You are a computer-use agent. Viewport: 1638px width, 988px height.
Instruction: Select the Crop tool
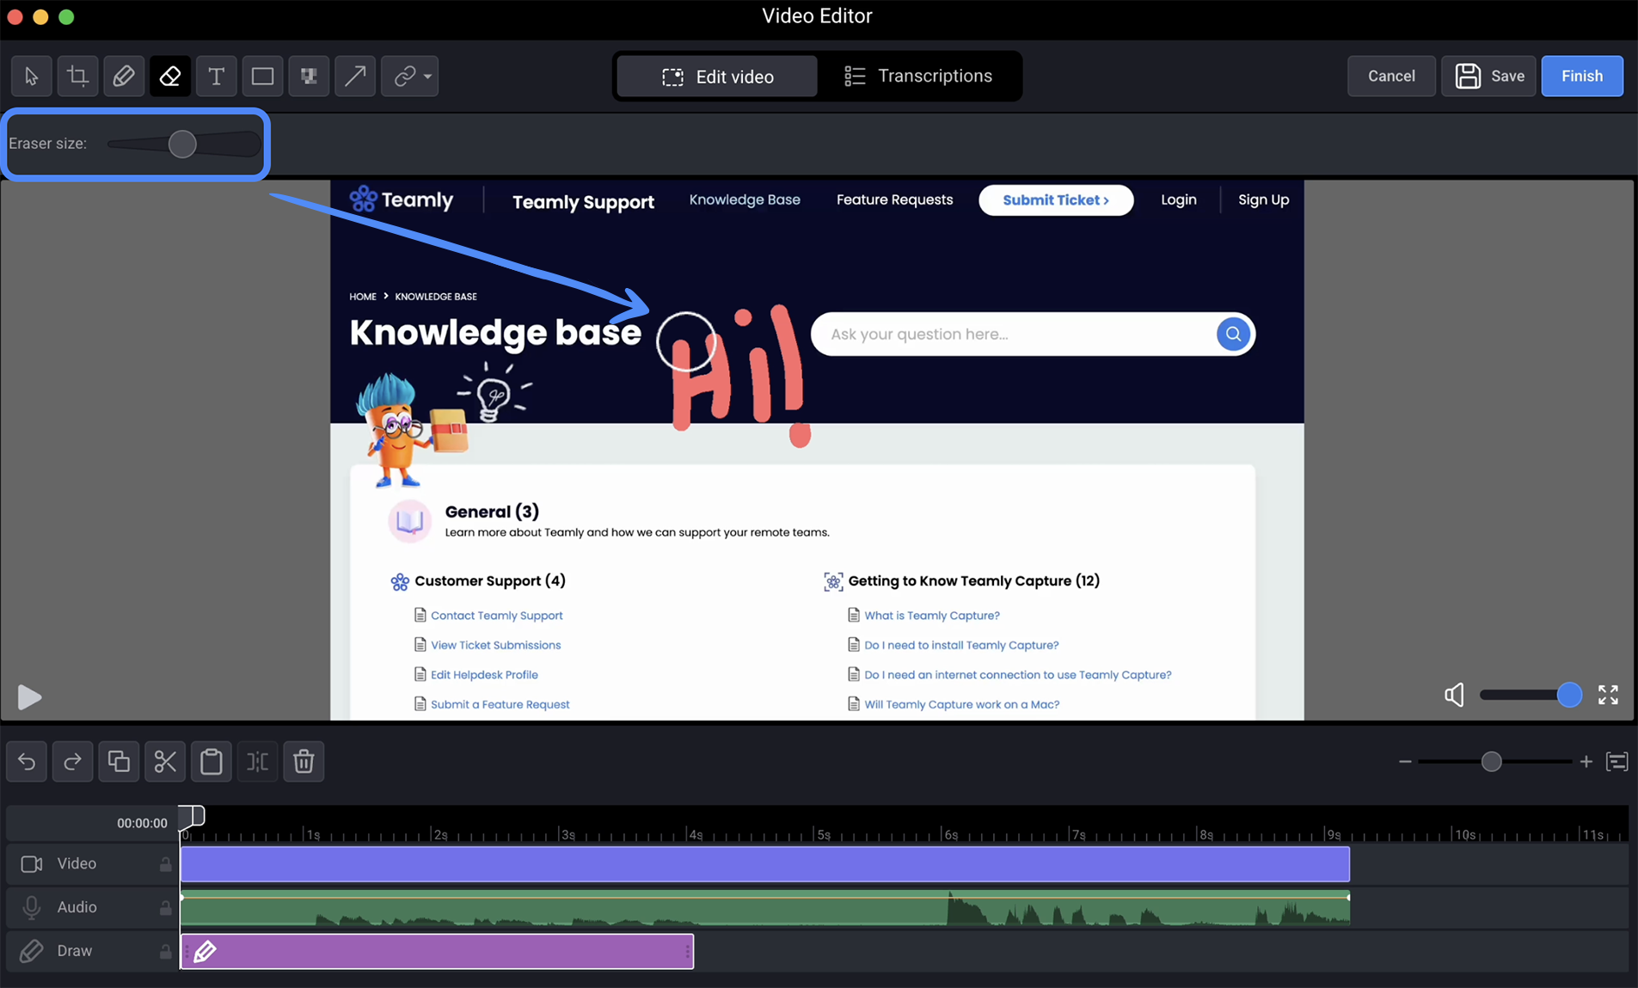tap(77, 76)
